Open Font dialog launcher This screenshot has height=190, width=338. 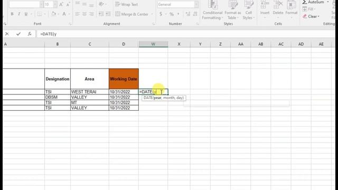[70, 24]
